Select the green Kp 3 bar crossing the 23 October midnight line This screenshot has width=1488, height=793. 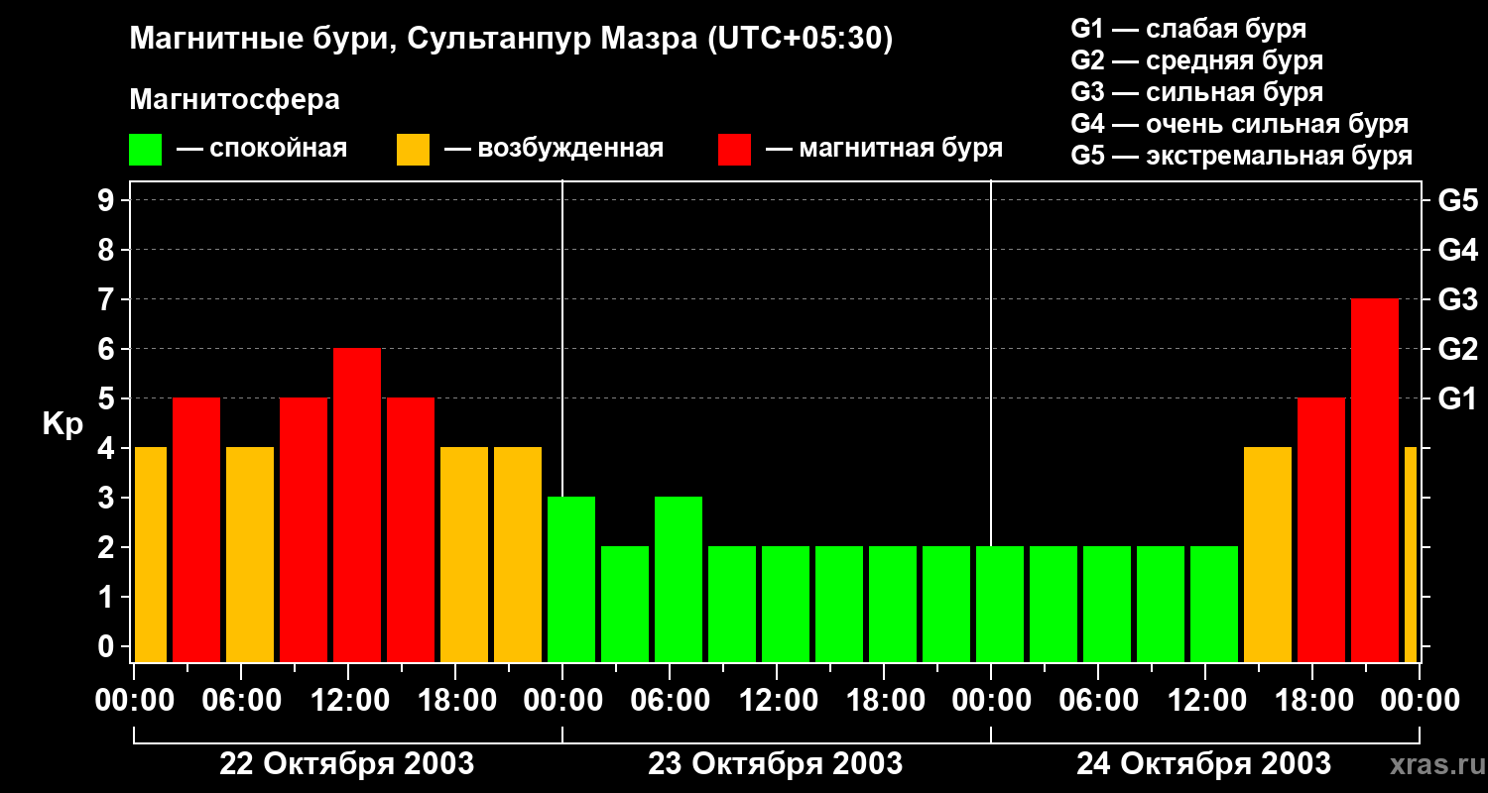coord(571,580)
